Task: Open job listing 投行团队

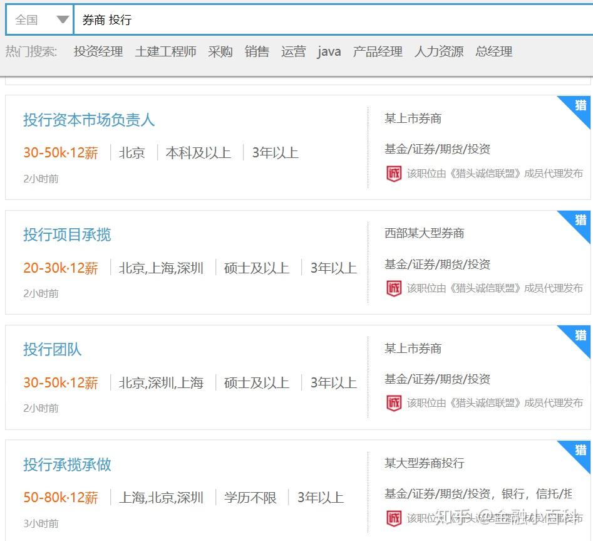Action: point(52,349)
